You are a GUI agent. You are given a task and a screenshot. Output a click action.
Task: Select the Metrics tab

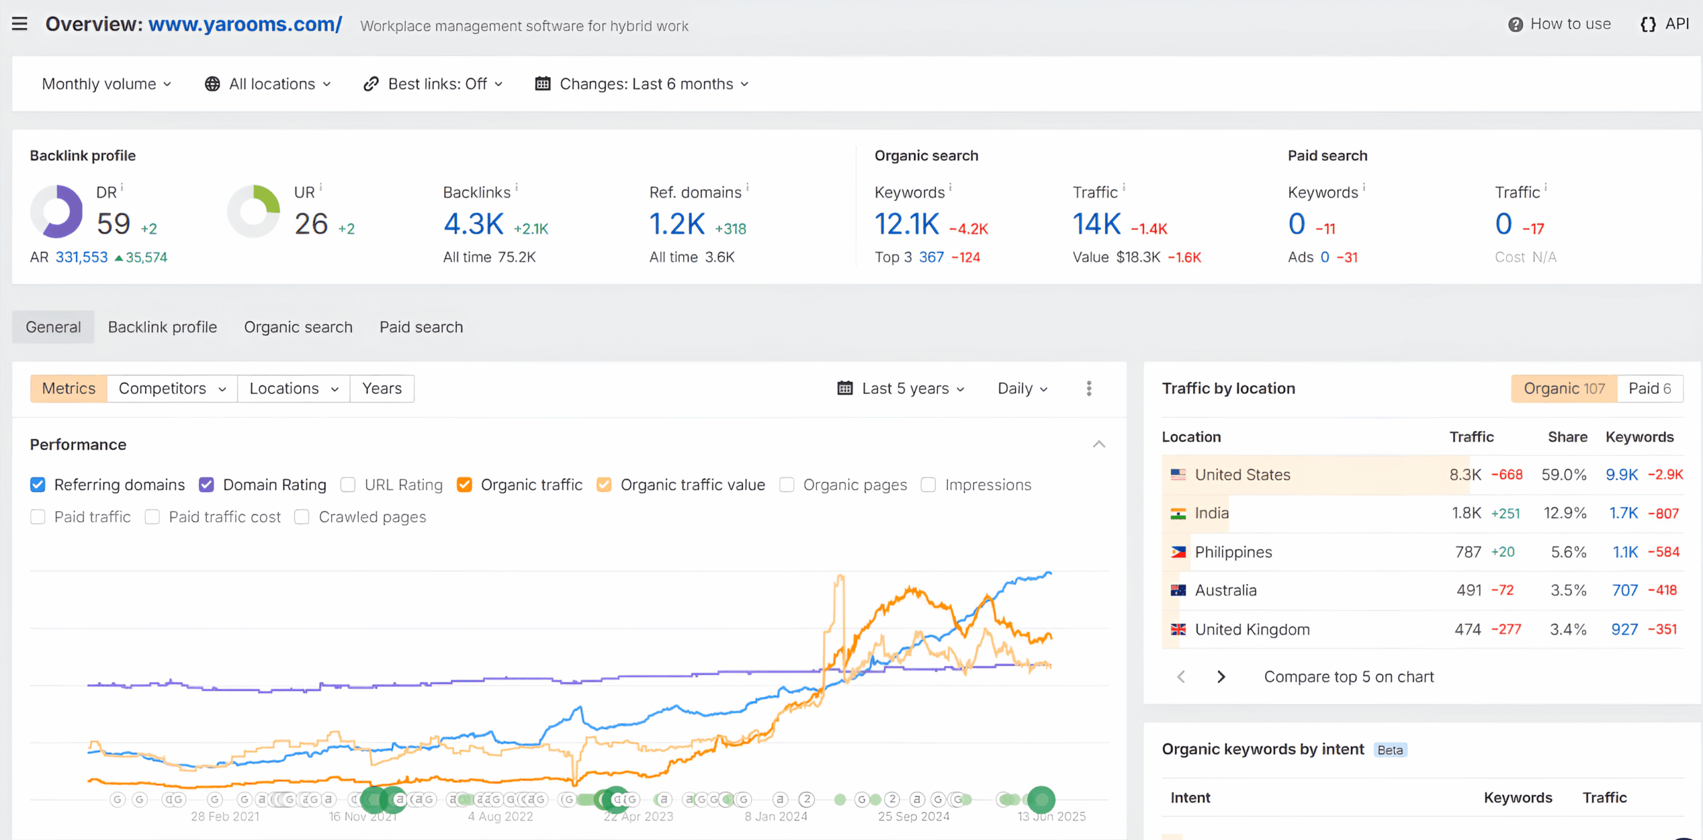(69, 388)
